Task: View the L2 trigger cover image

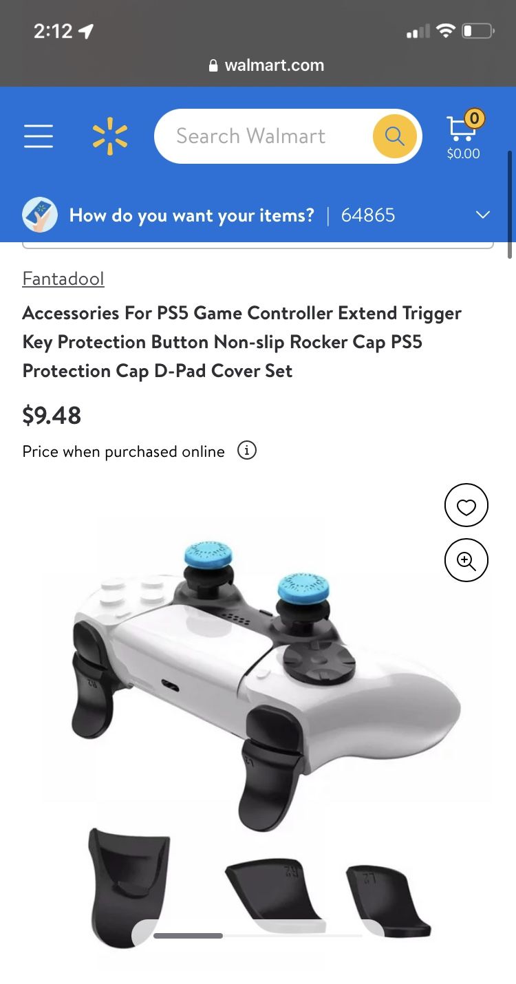Action: point(389,899)
